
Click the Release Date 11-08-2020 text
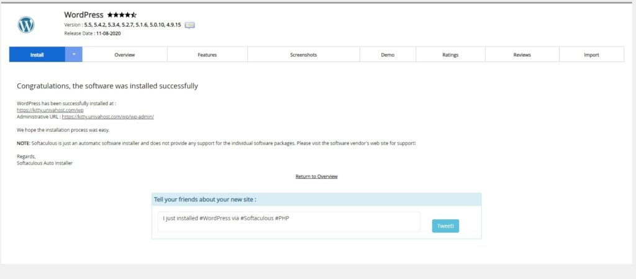93,34
